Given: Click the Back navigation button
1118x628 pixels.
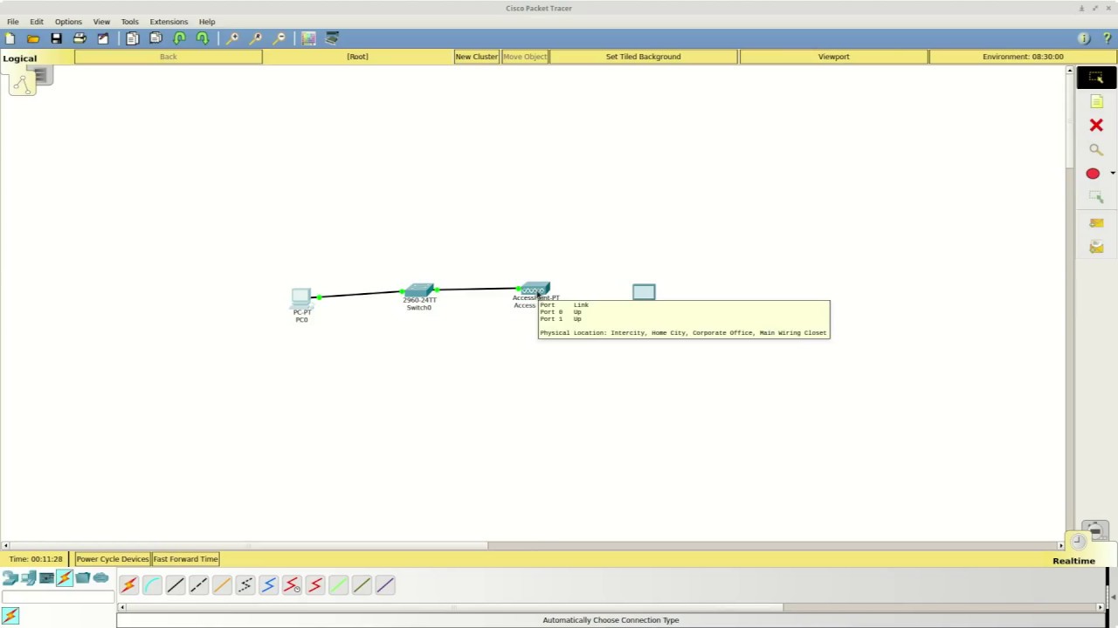Looking at the screenshot, I should 169,57.
